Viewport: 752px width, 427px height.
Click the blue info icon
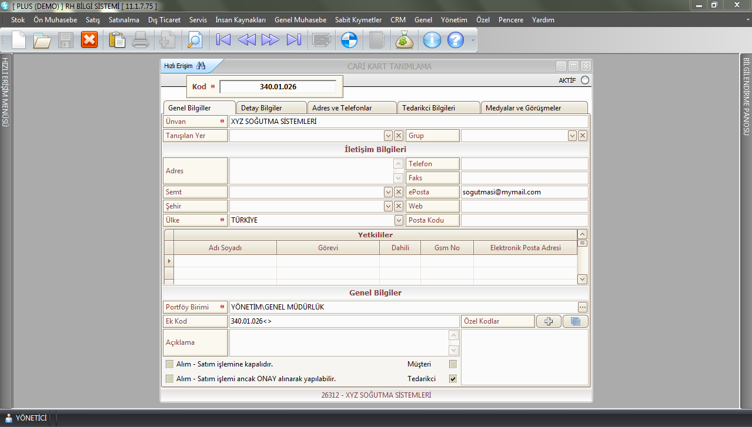tap(432, 40)
